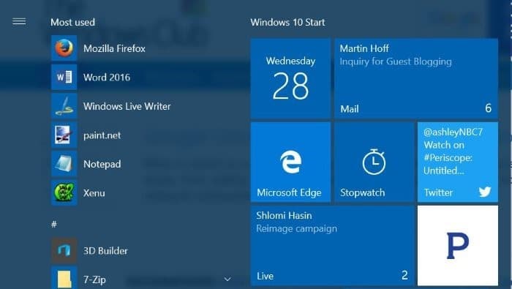512x289 pixels.
Task: Open the white P tile
Action: coord(458,246)
